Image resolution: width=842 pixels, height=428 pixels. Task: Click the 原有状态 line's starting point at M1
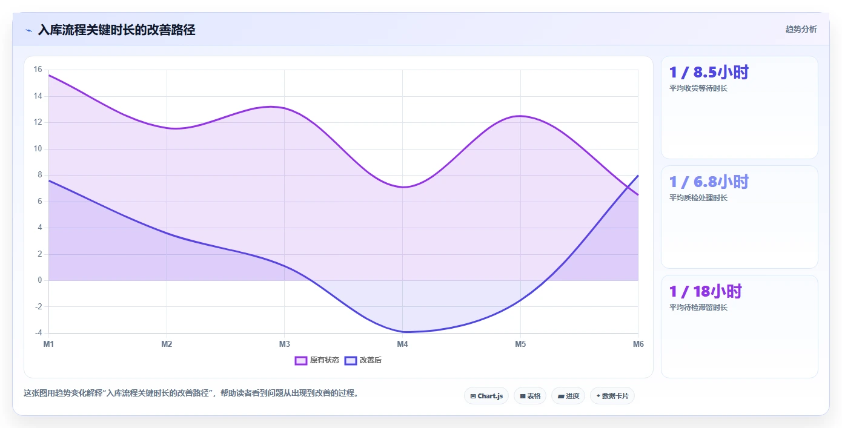48,75
